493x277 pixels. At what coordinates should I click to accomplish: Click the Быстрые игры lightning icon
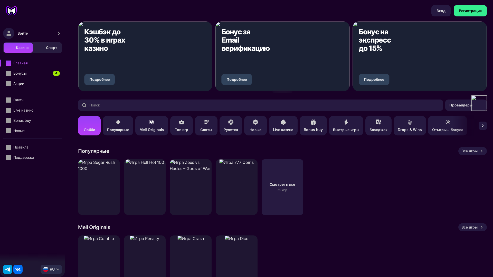pos(346,122)
